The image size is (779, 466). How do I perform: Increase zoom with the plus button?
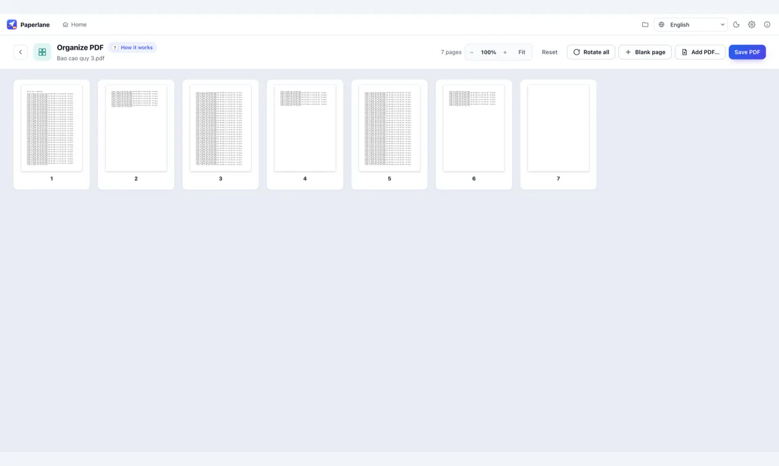[505, 52]
